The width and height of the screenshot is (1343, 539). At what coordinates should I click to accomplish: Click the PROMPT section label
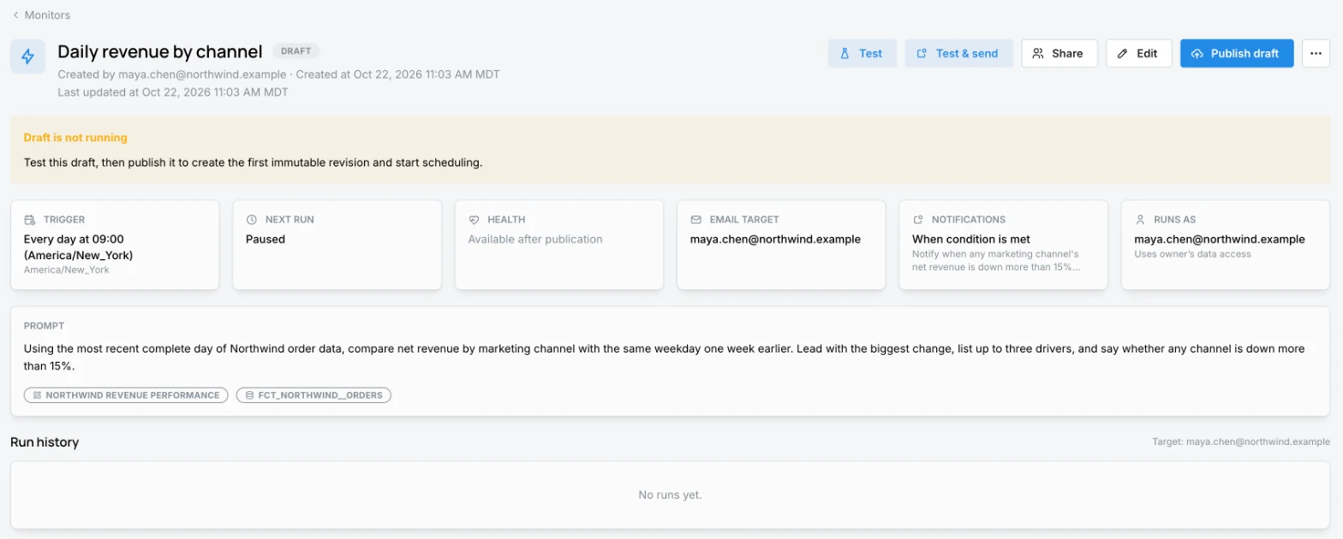(x=44, y=326)
